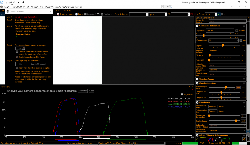Open the Scripts menu
The width and height of the screenshot is (250, 145).
click(59, 10)
